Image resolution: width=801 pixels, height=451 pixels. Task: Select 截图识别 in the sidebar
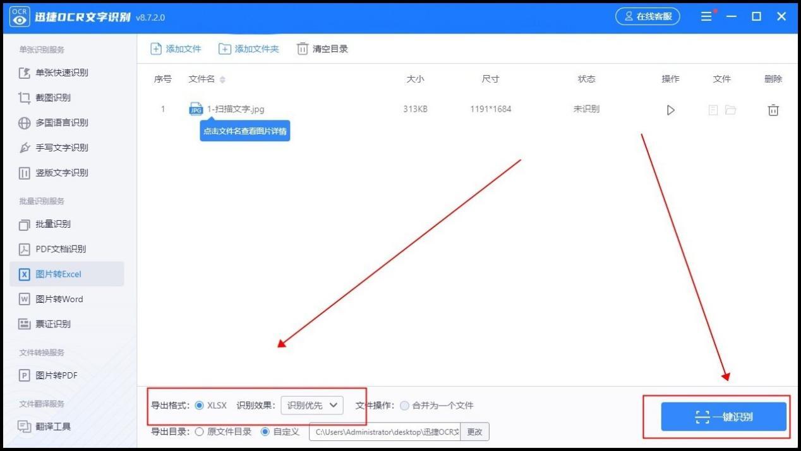pyautogui.click(x=52, y=98)
